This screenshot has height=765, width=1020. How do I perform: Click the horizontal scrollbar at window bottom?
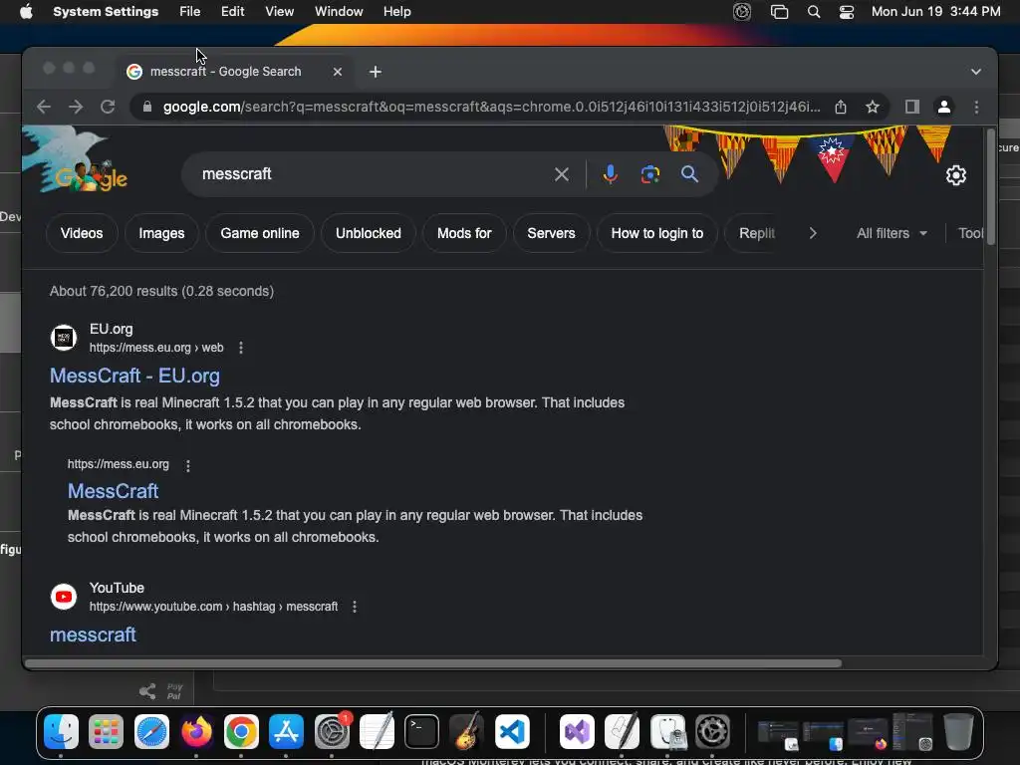(432, 663)
